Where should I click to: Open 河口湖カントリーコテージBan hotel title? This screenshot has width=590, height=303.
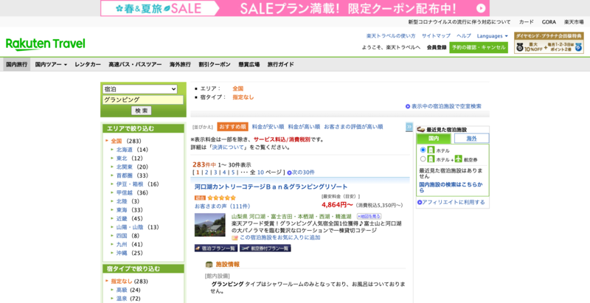pyautogui.click(x=271, y=187)
